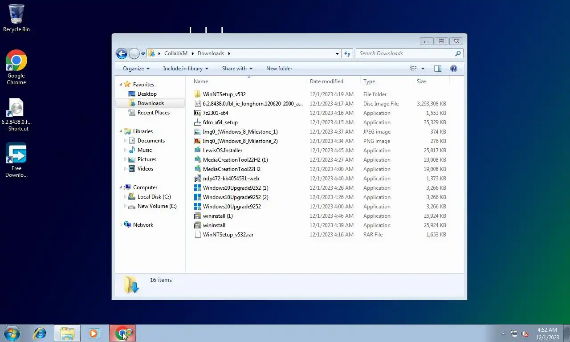Image resolution: width=570 pixels, height=342 pixels.
Task: Select the MediaCreationTool22H2 (1) icon
Action: pyautogui.click(x=198, y=160)
